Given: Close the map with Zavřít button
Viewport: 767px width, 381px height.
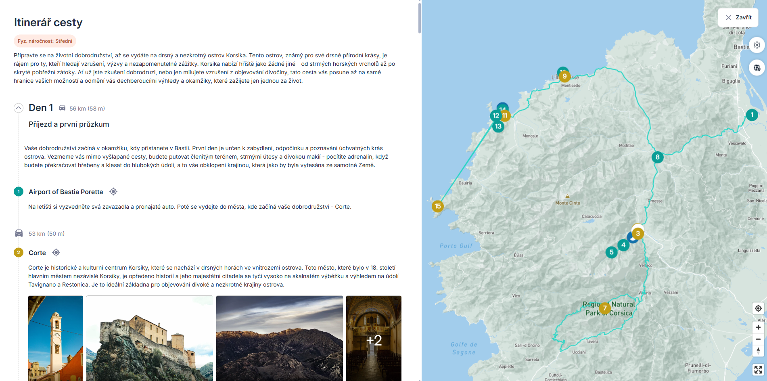Looking at the screenshot, I should tap(738, 17).
